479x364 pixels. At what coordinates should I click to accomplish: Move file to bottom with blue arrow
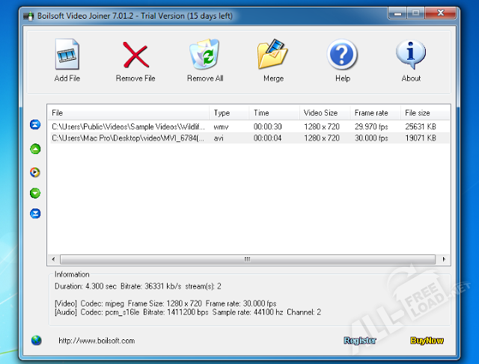click(34, 214)
